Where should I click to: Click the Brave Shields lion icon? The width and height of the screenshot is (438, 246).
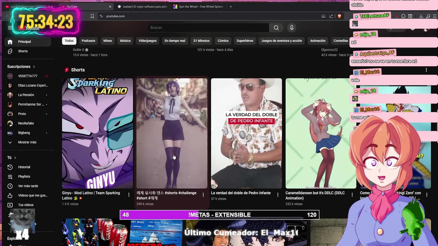[x=339, y=16]
